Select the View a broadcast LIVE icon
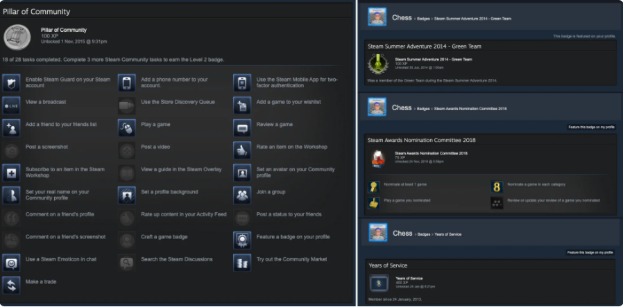The height and width of the screenshot is (307, 623). (x=11, y=105)
